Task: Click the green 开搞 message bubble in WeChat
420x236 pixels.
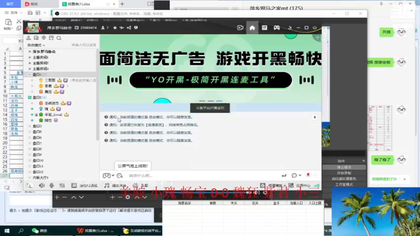Action: click(386, 32)
